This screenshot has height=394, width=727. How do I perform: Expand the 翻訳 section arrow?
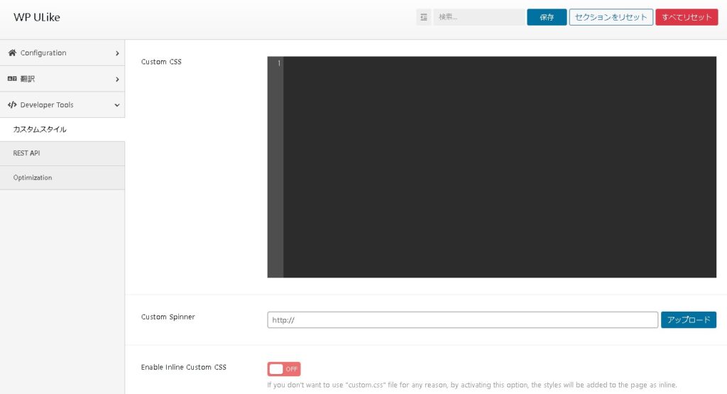[x=117, y=80]
